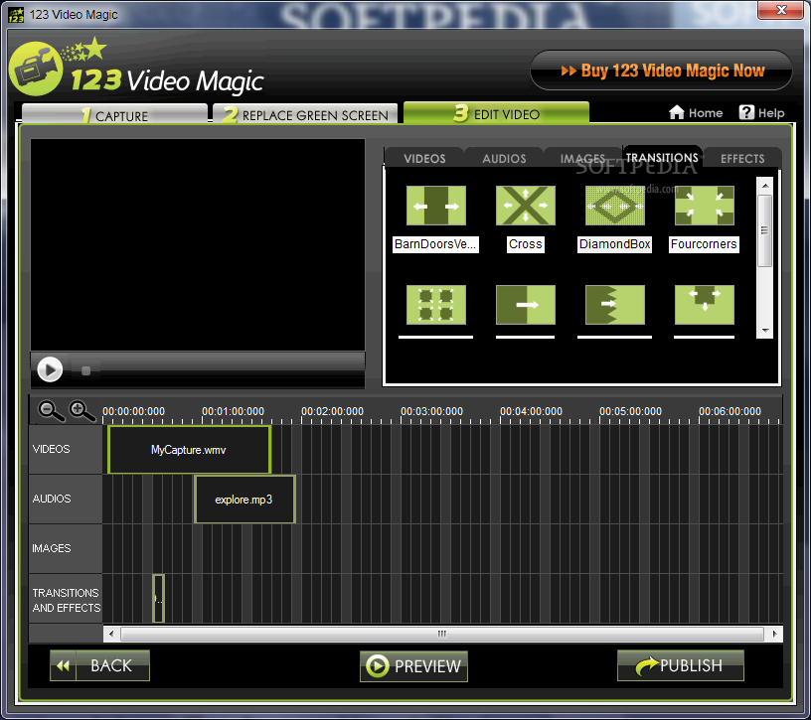This screenshot has width=811, height=720.
Task: Click the timeline scroll left arrow
Action: pyautogui.click(x=111, y=634)
